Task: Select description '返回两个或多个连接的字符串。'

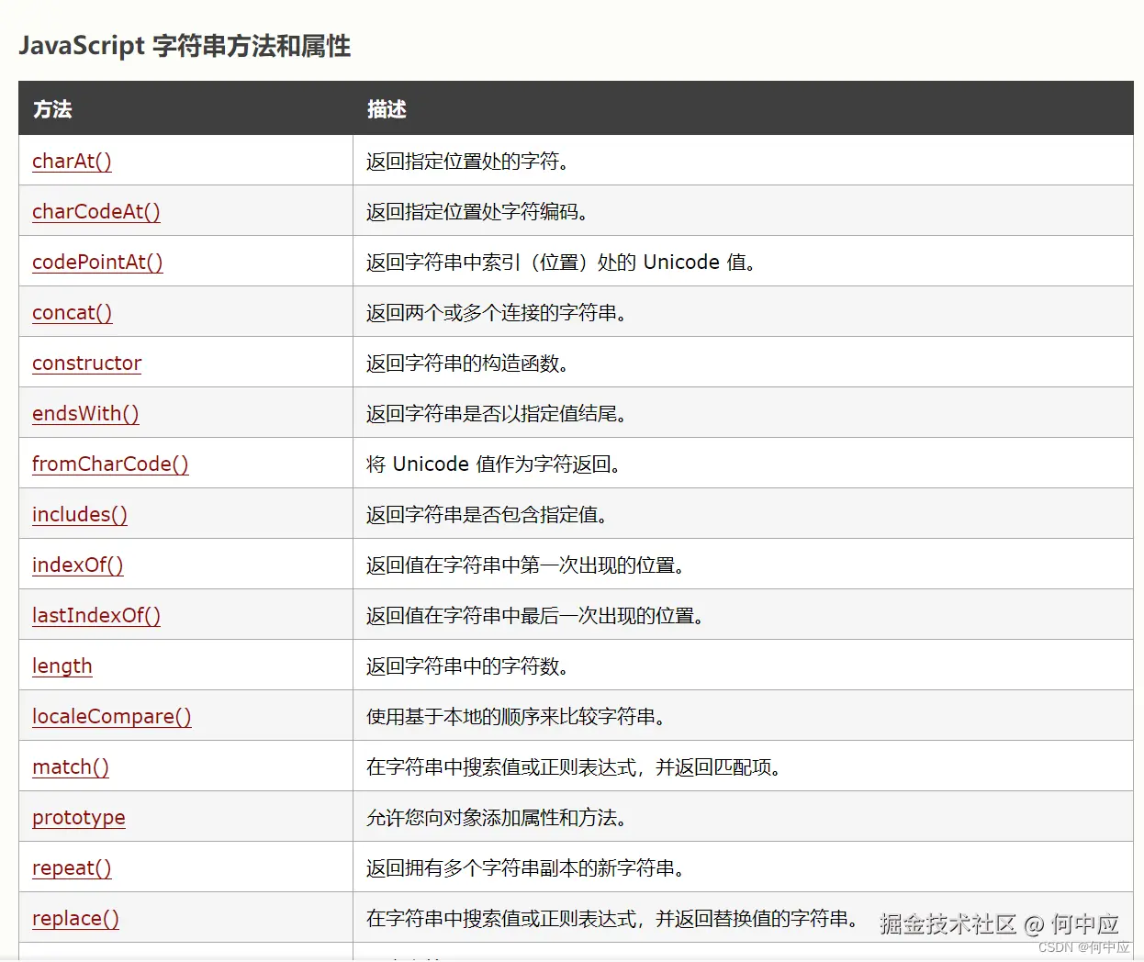Action: pyautogui.click(x=497, y=313)
